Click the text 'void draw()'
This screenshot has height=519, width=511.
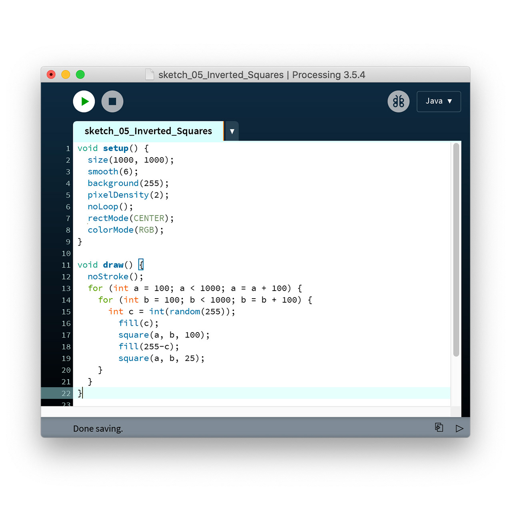[x=105, y=265]
